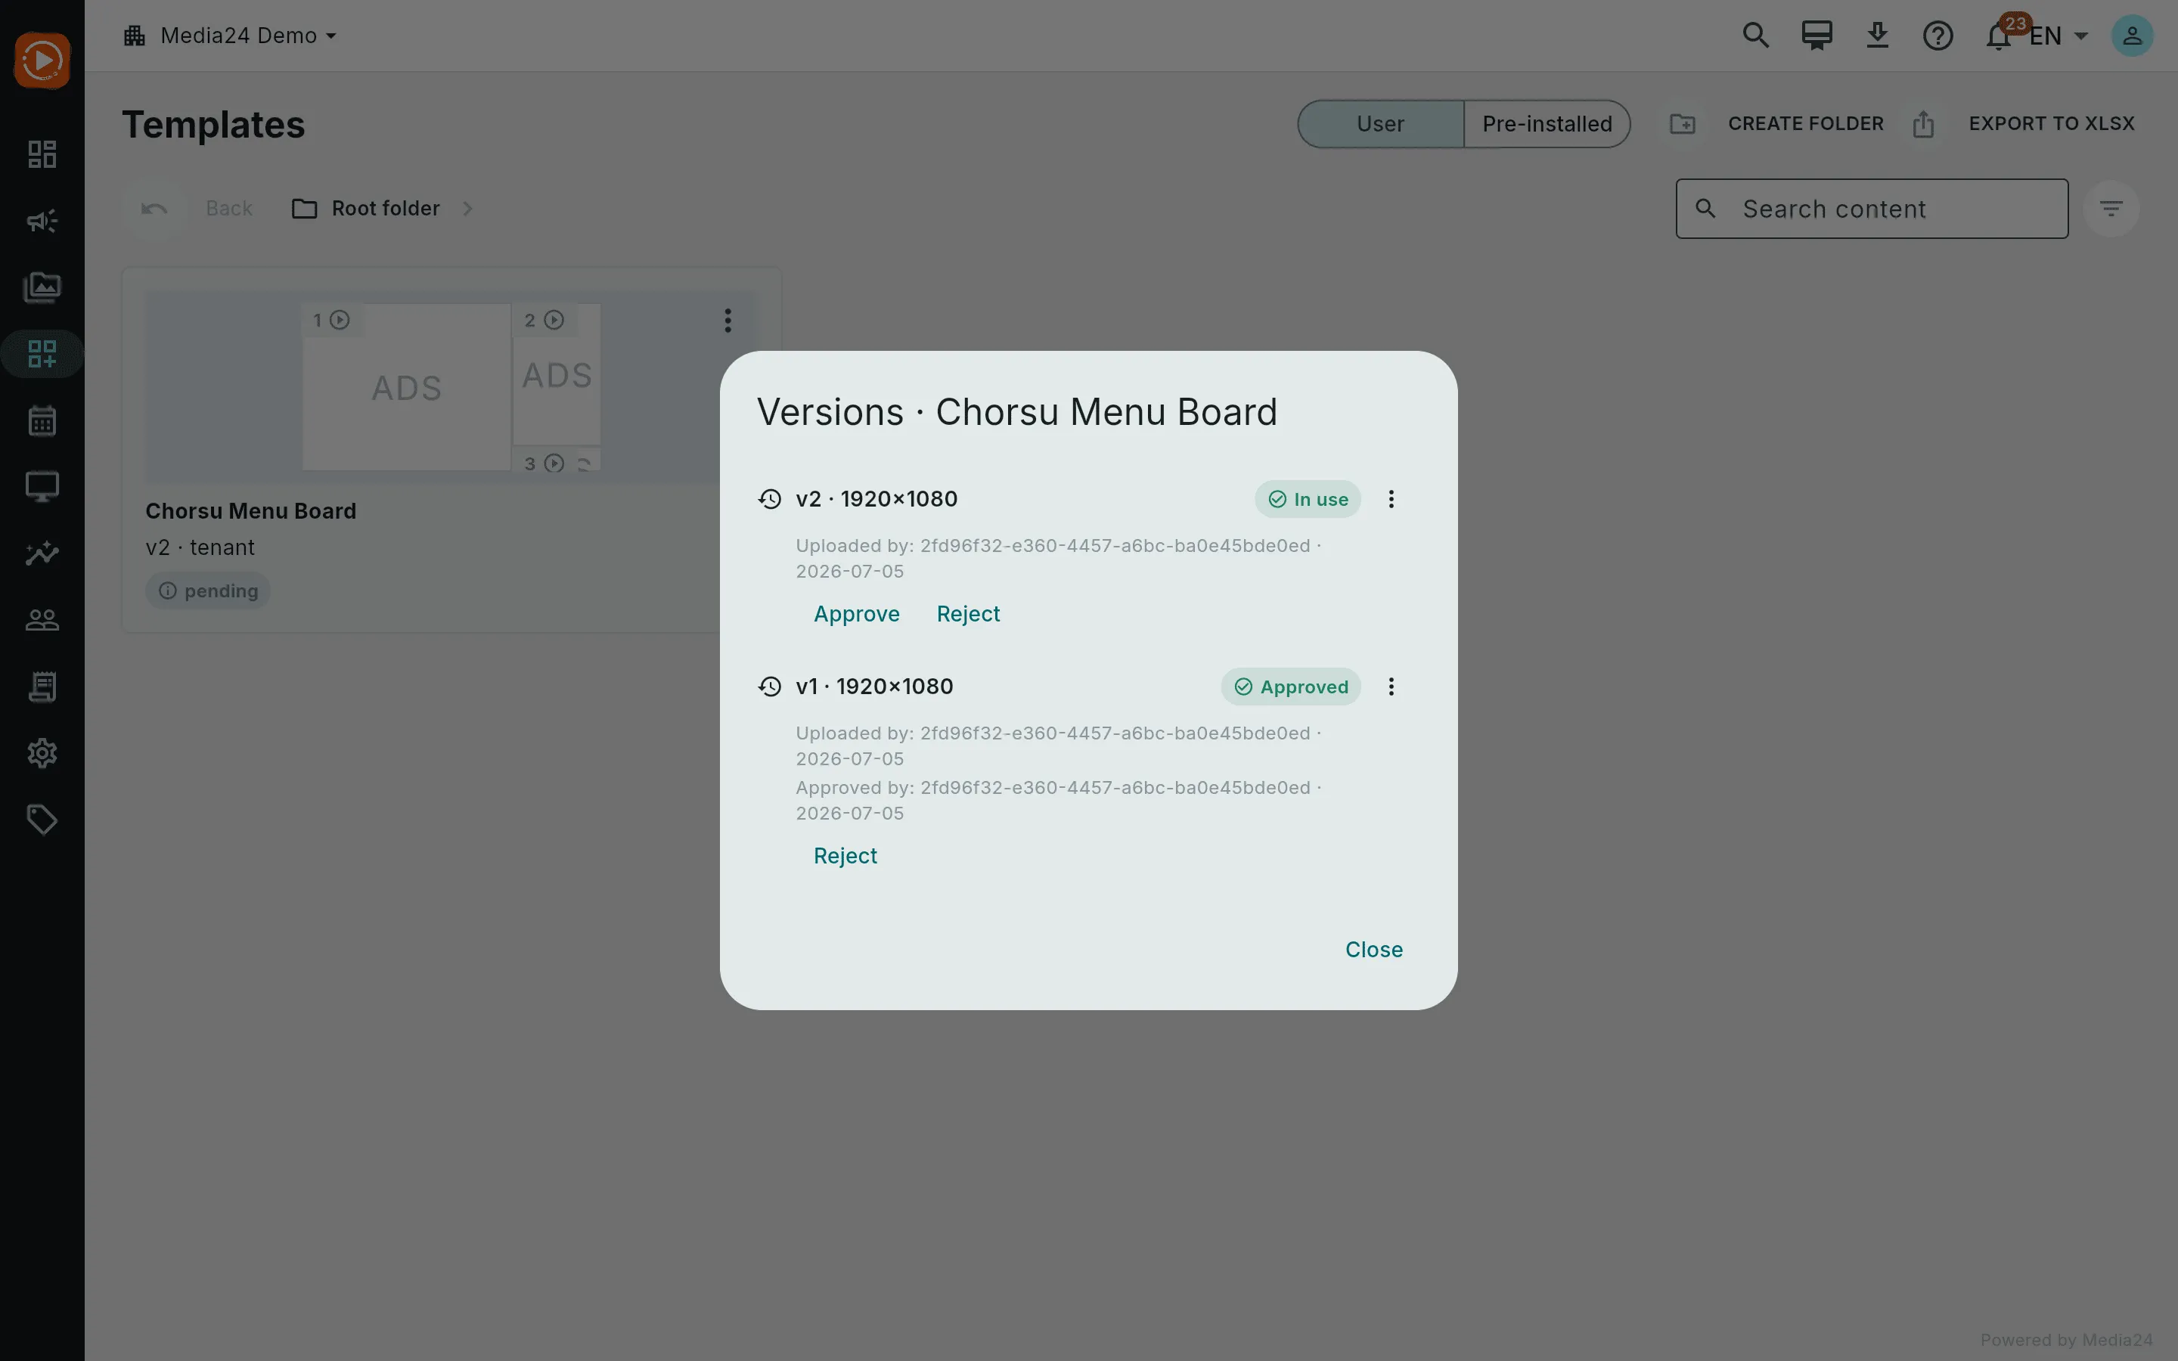Click the v1 Approved by line
This screenshot has height=1361, width=2178.
click(1059, 800)
